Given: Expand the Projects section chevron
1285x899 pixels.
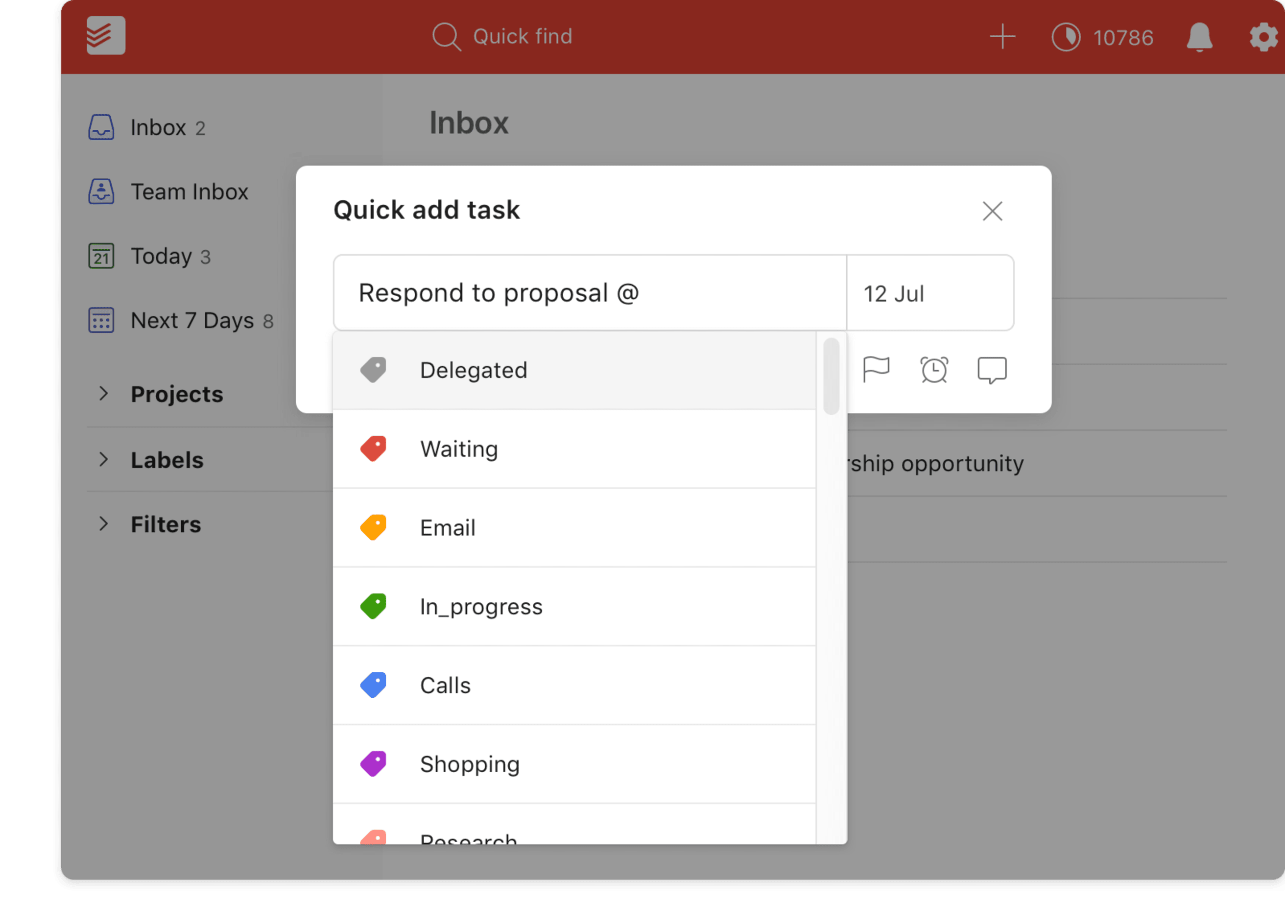Looking at the screenshot, I should (x=103, y=394).
